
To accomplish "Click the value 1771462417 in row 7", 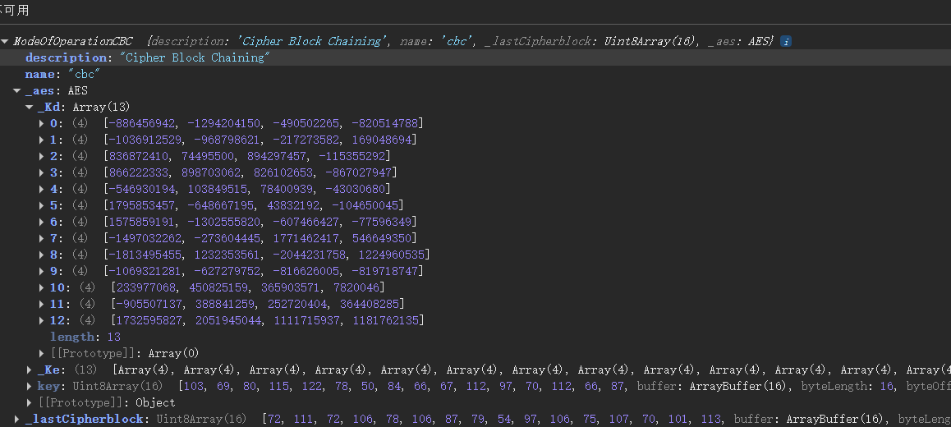I will click(306, 238).
